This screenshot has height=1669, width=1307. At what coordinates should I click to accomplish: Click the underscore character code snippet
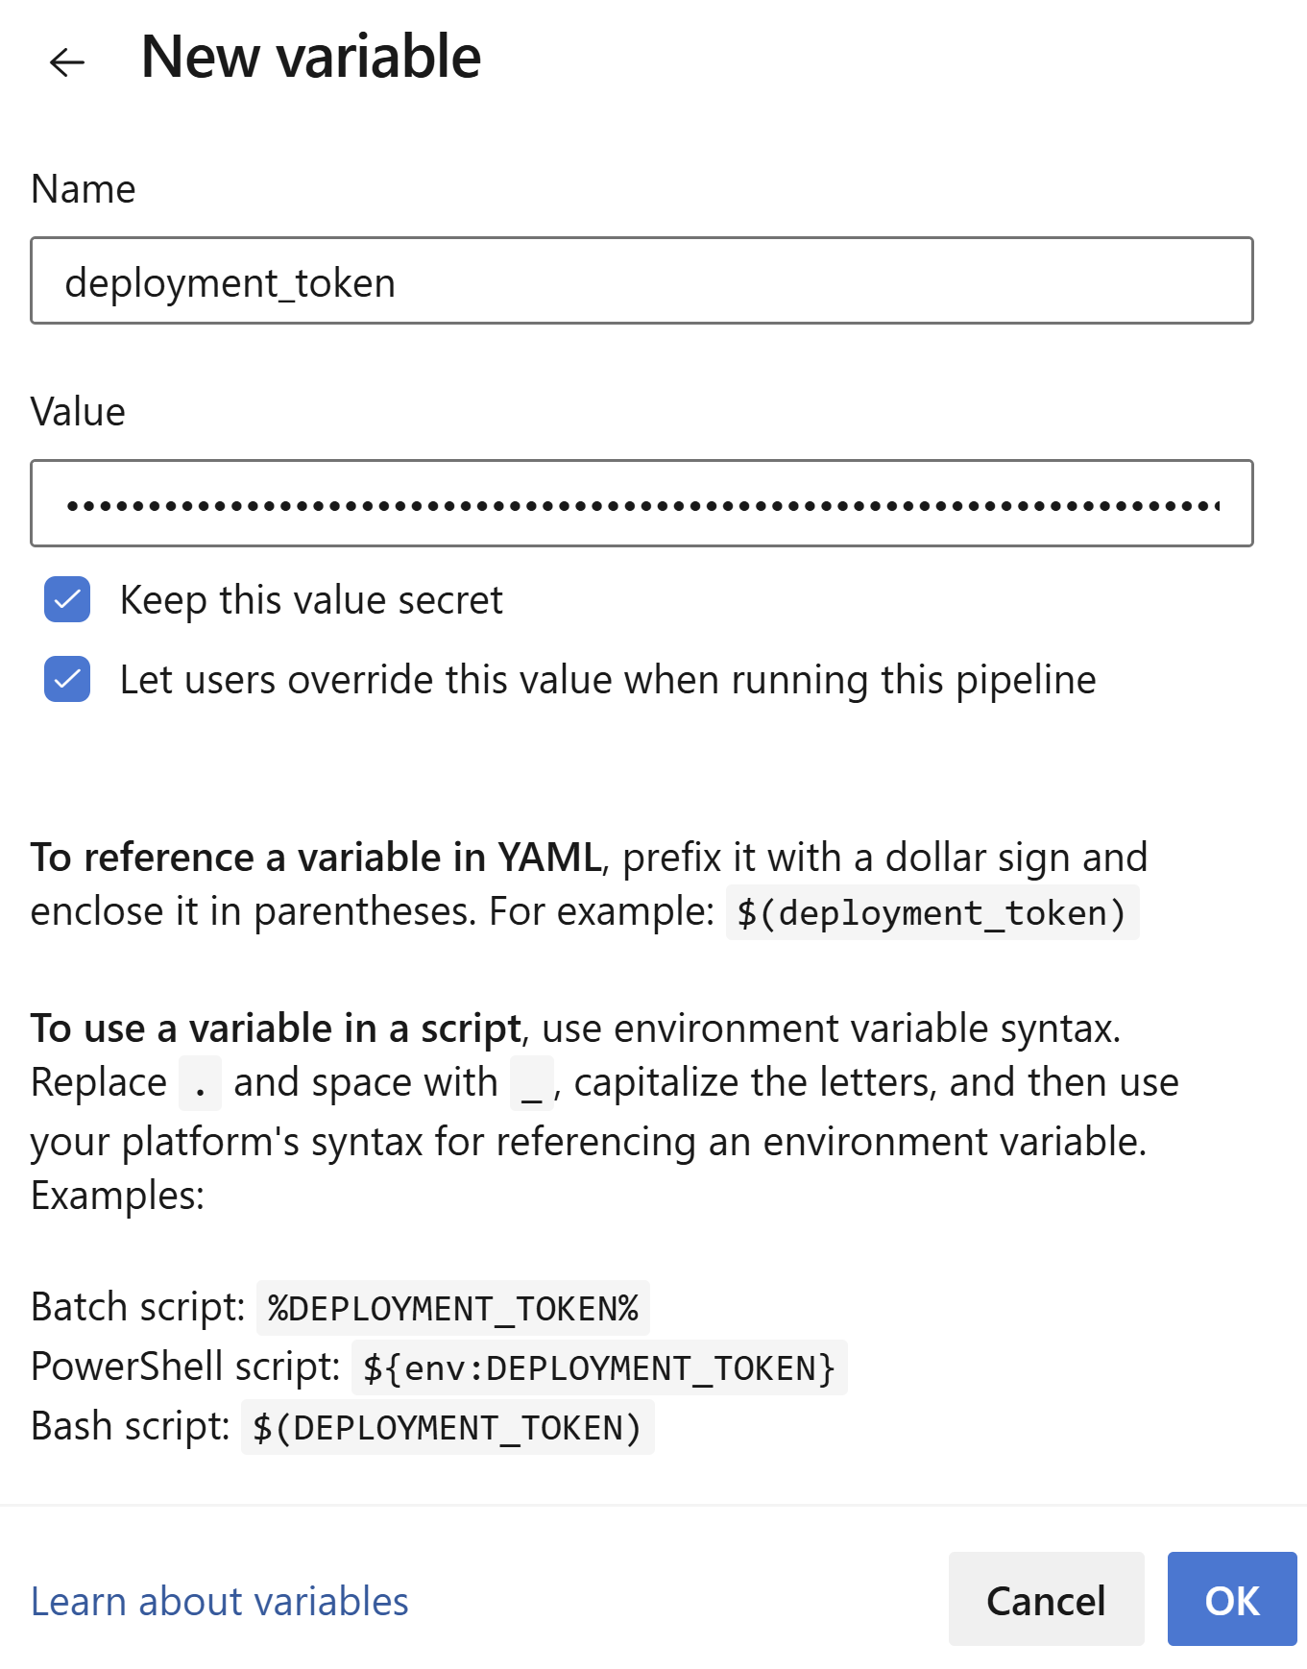tap(532, 1083)
